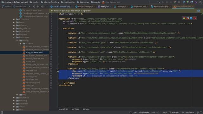Screen dimensions: 203x114
Task: Click Git: master branch widget
Action: click(x=174, y=112)
